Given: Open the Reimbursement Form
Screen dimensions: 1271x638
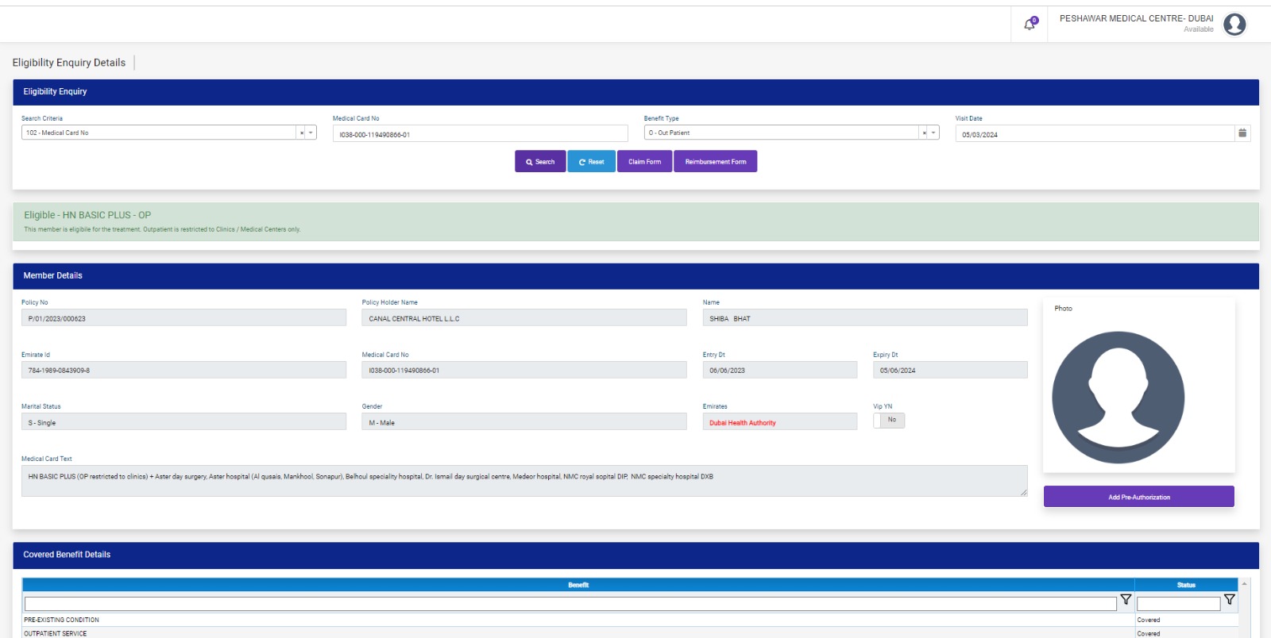Looking at the screenshot, I should tap(715, 162).
